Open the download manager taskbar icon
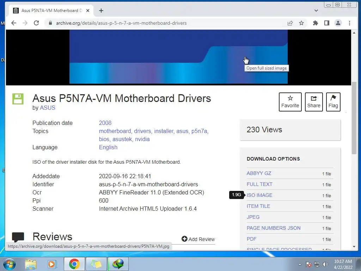Viewport: 361px width, 271px height. [118, 264]
